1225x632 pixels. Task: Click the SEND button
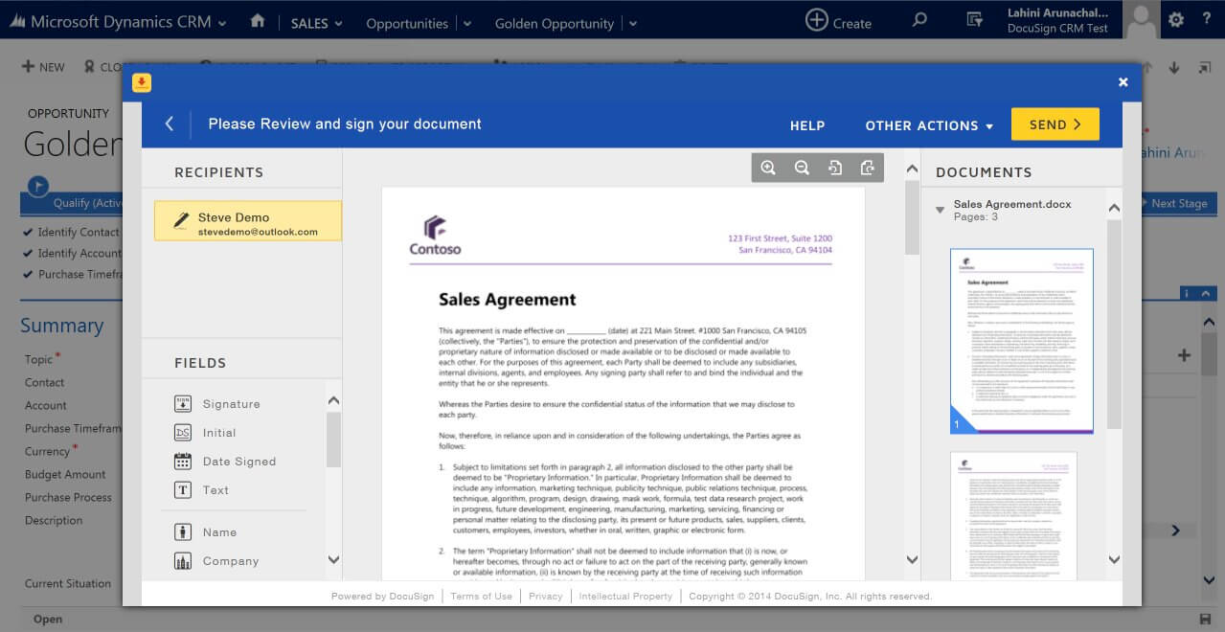1055,124
